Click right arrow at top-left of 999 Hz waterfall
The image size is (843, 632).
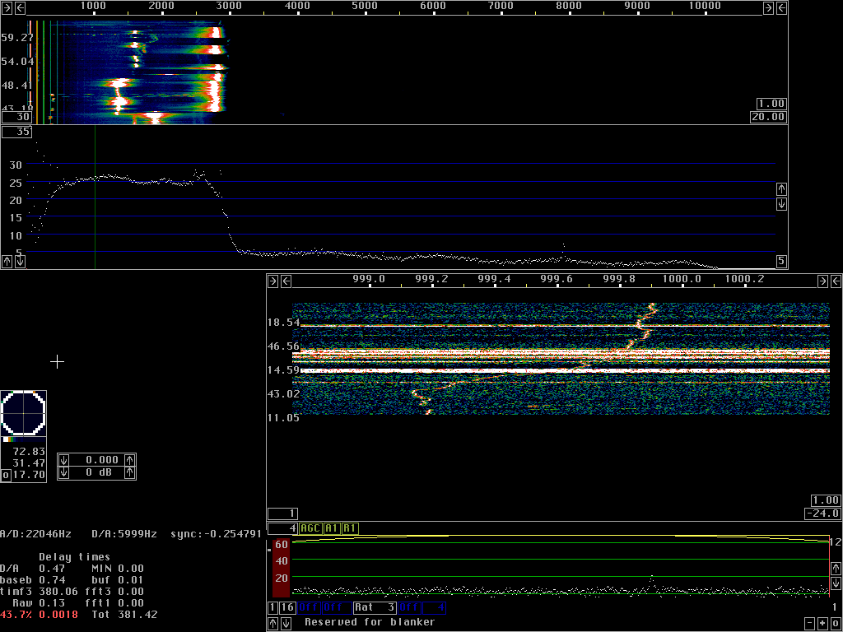272,281
